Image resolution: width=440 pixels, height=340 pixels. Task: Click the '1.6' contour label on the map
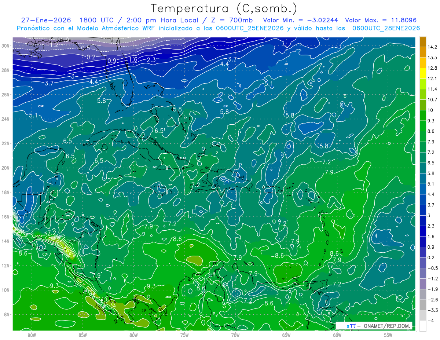(133, 59)
